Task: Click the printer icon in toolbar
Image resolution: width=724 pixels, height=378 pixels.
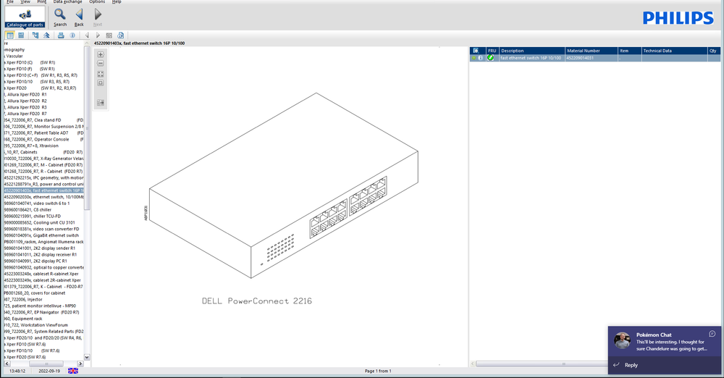Action: pyautogui.click(x=61, y=35)
